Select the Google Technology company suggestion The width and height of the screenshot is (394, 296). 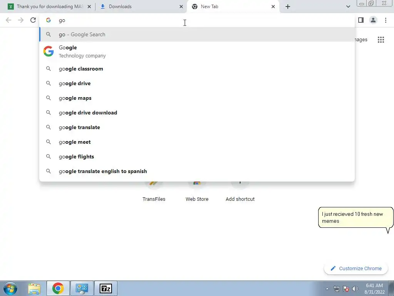click(x=197, y=51)
